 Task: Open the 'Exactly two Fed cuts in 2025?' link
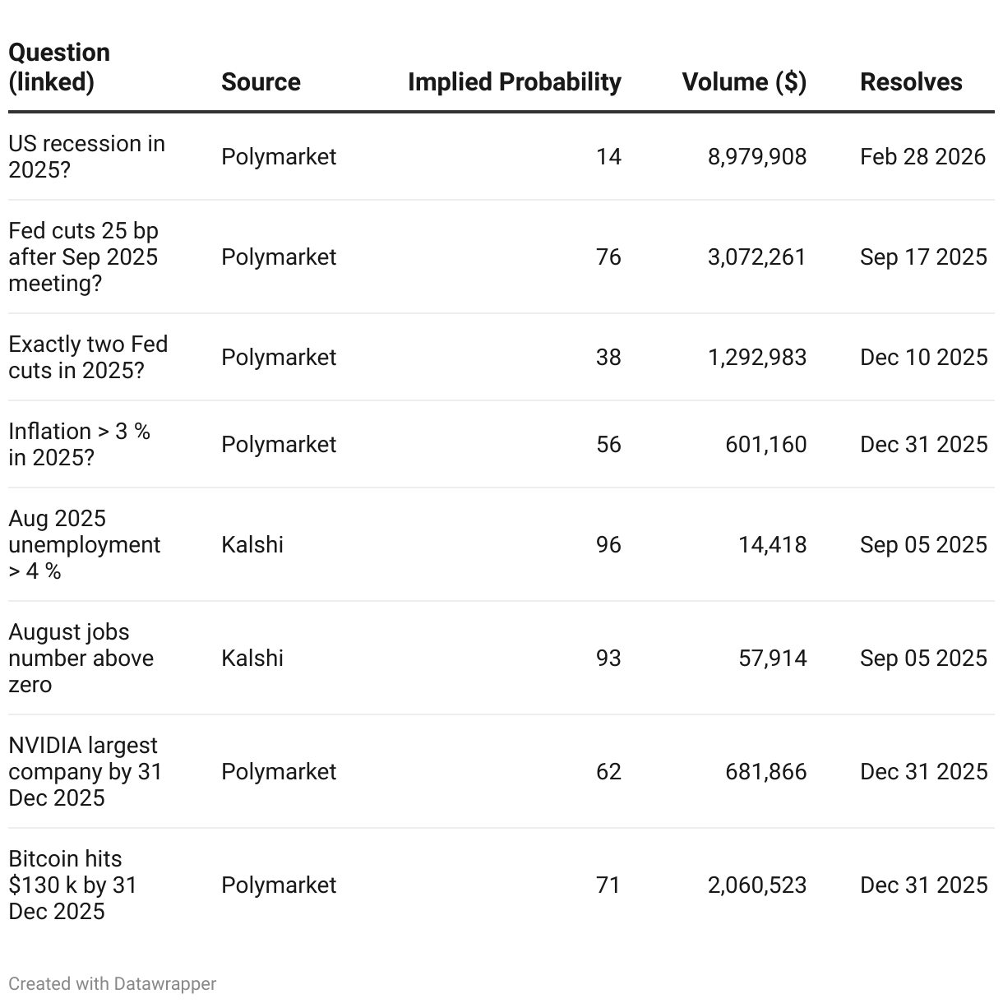tap(88, 357)
